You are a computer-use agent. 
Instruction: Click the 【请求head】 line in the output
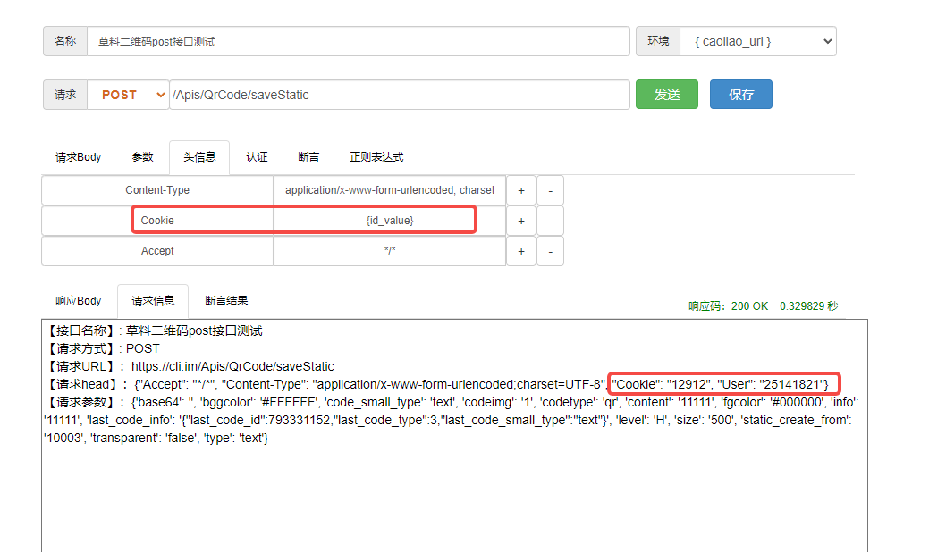click(x=436, y=384)
